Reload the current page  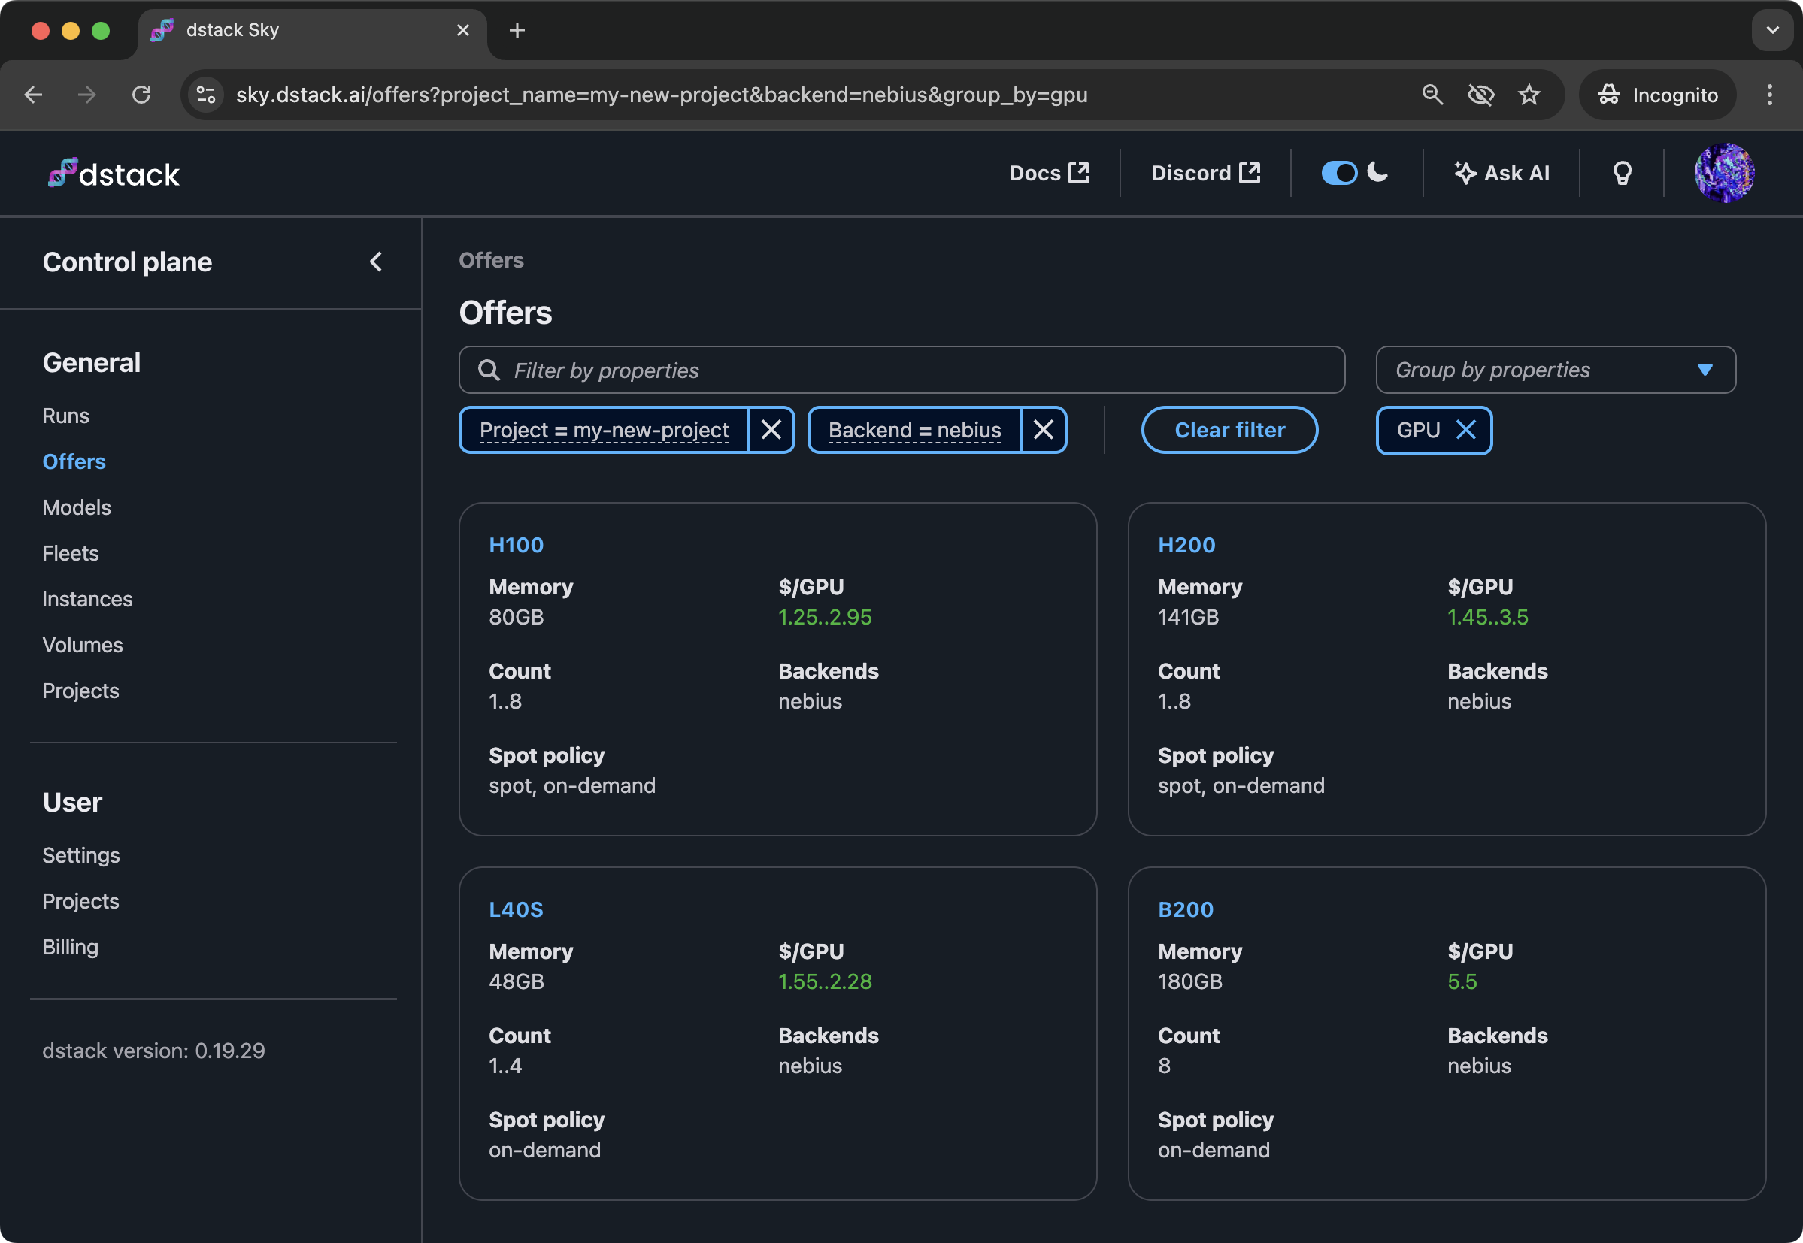tap(141, 95)
